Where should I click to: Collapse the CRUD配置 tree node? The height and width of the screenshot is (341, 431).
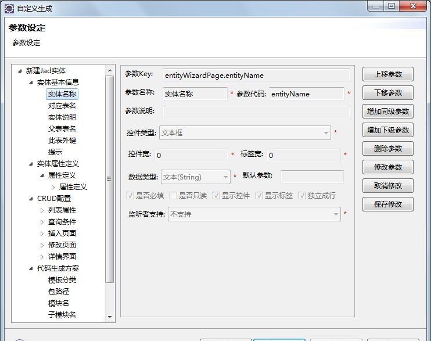31,199
